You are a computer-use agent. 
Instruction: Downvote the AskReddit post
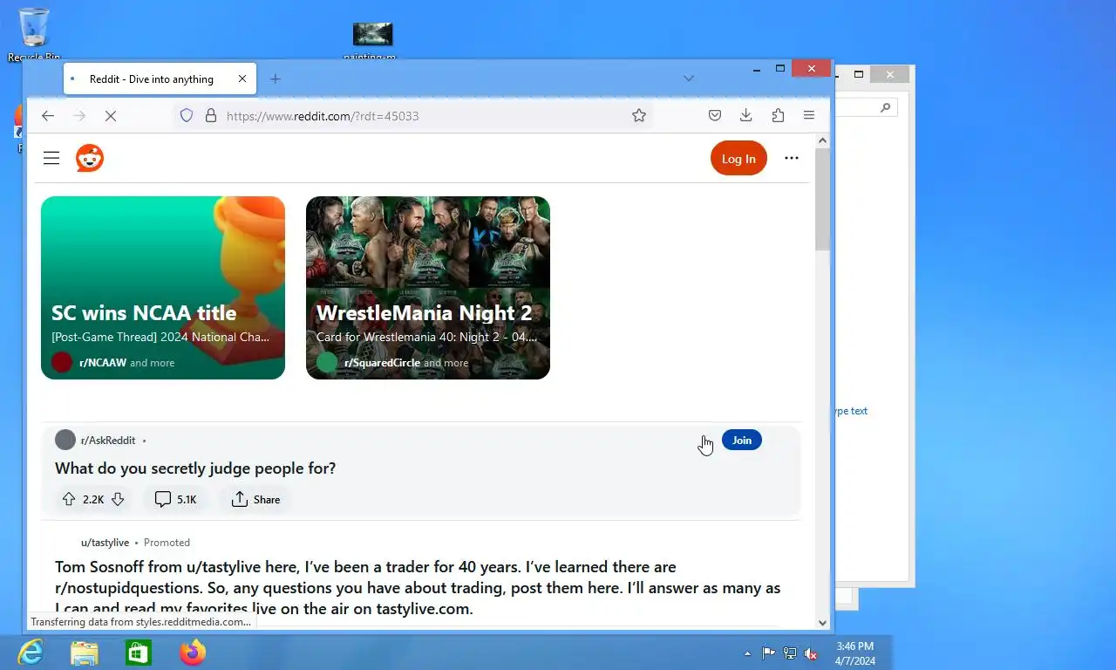[118, 499]
